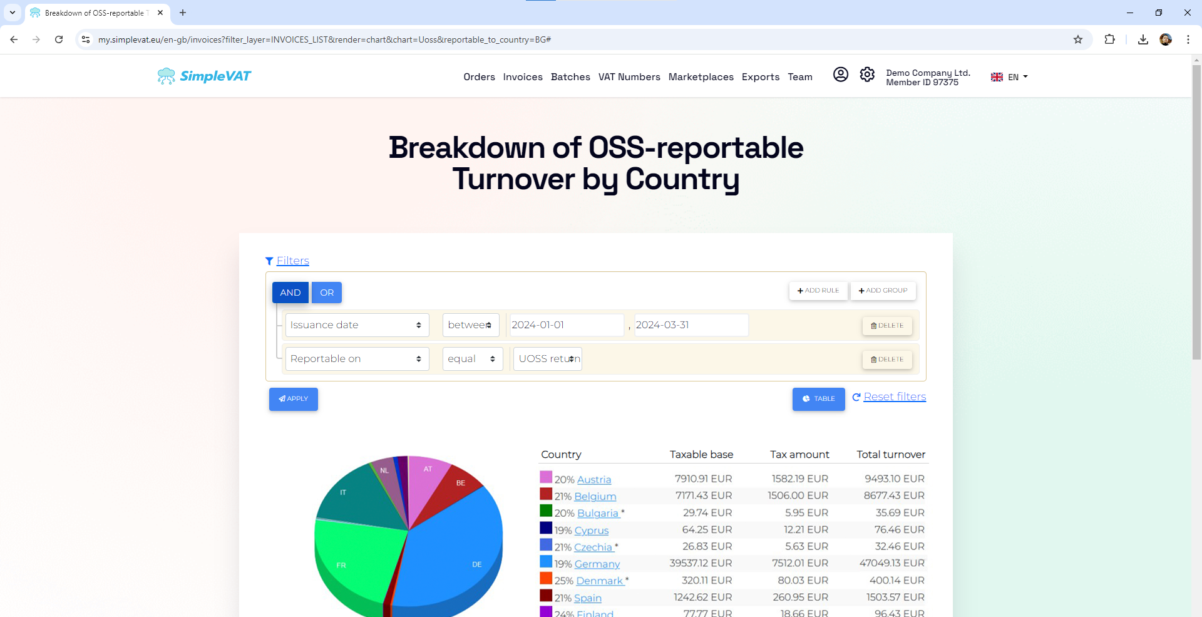
Task: Open the Austria country link
Action: coord(594,479)
